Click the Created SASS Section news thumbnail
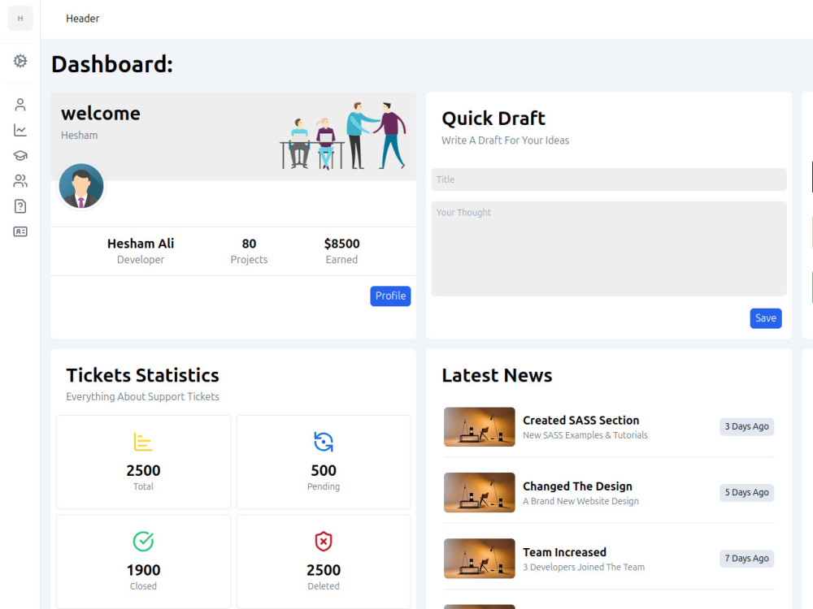 pyautogui.click(x=480, y=427)
